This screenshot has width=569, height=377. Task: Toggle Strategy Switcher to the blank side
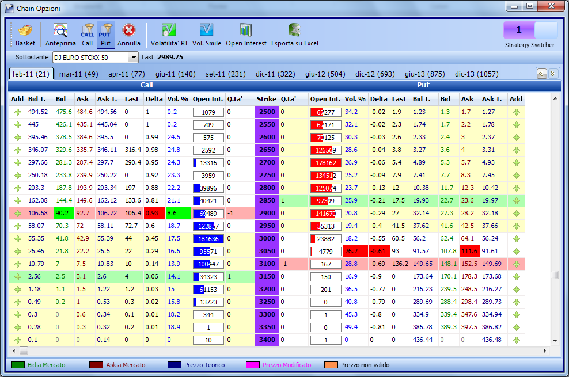pos(546,30)
